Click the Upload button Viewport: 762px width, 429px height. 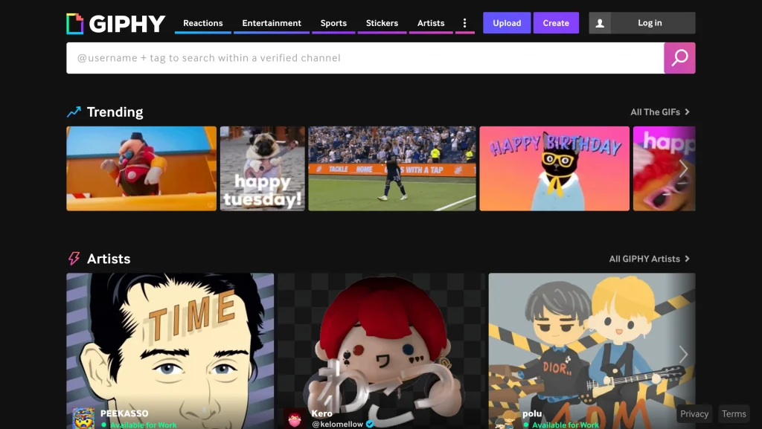coord(507,23)
